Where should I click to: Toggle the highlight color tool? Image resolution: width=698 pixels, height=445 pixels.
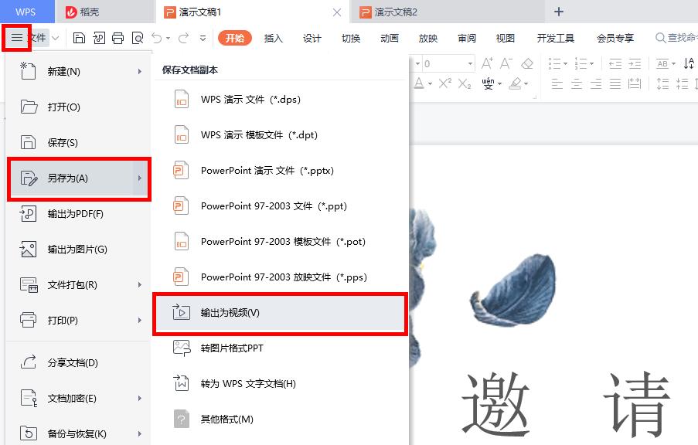(x=516, y=83)
